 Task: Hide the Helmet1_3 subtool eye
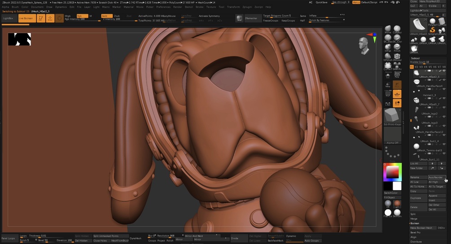444,89
